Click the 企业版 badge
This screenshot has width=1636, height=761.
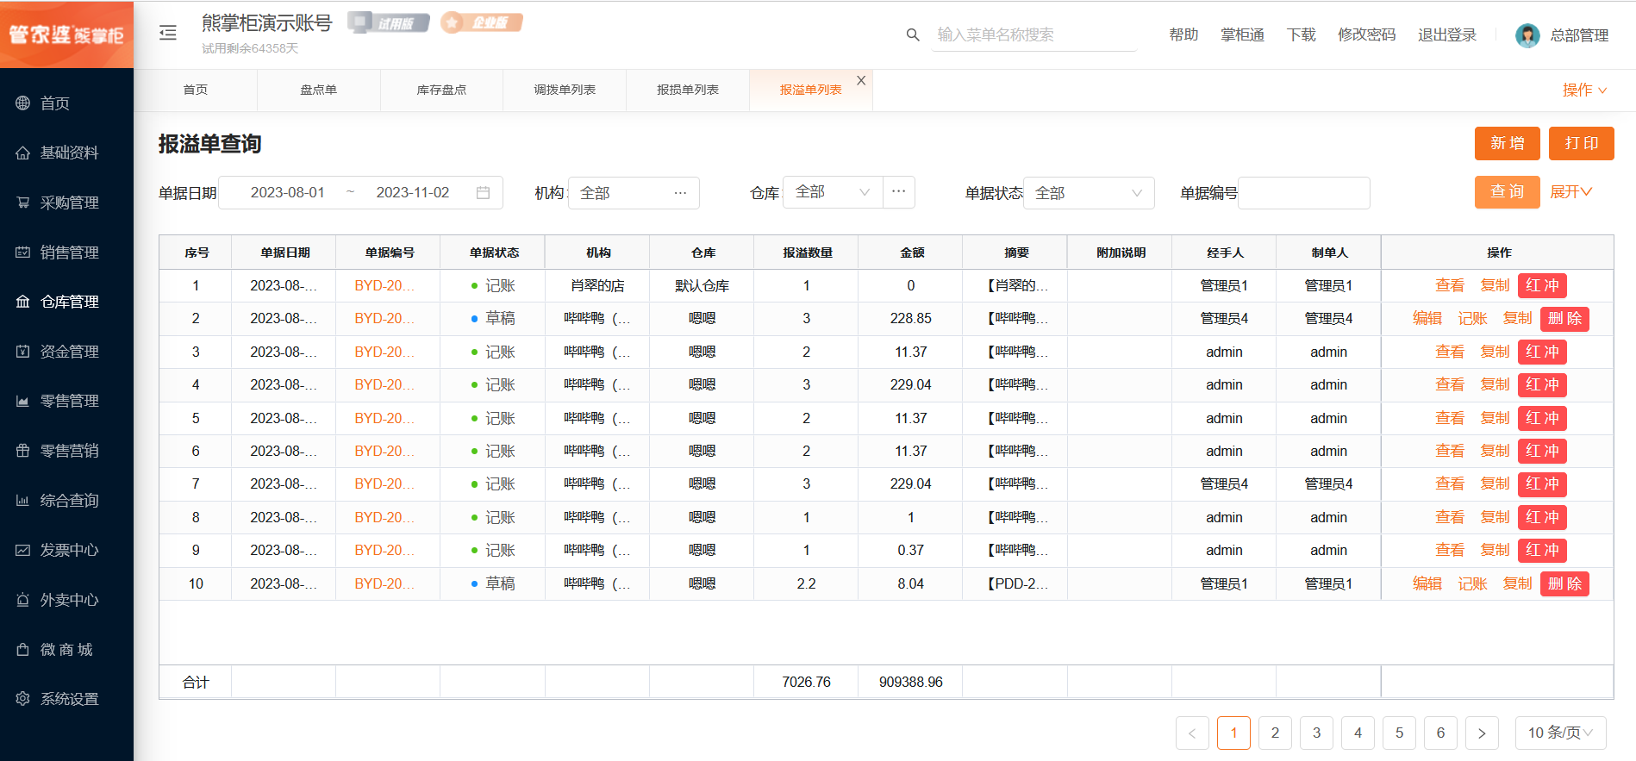coord(482,23)
